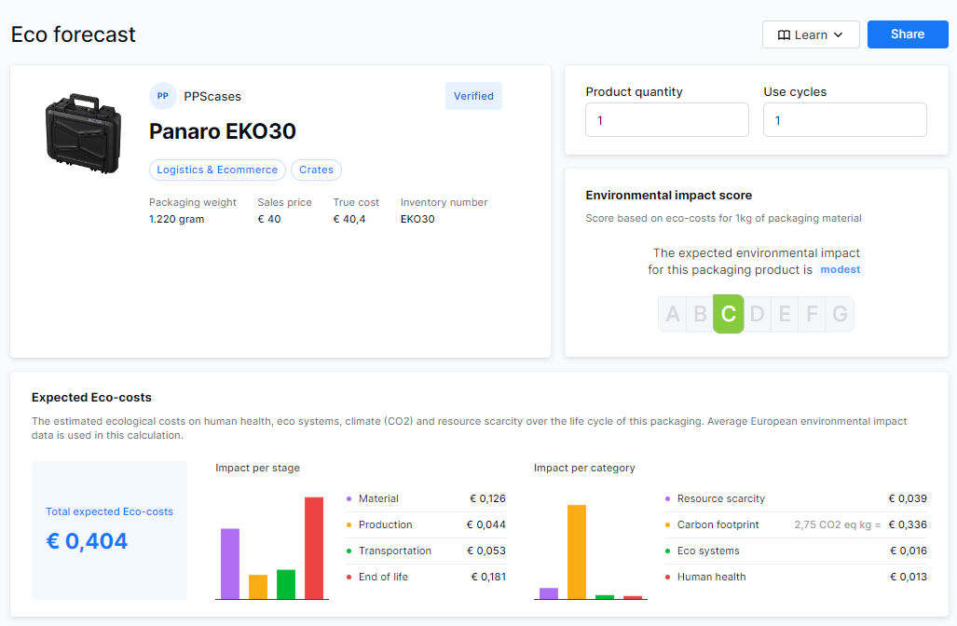This screenshot has width=957, height=626.
Task: Focus the Use cycles input field
Action: (x=844, y=119)
